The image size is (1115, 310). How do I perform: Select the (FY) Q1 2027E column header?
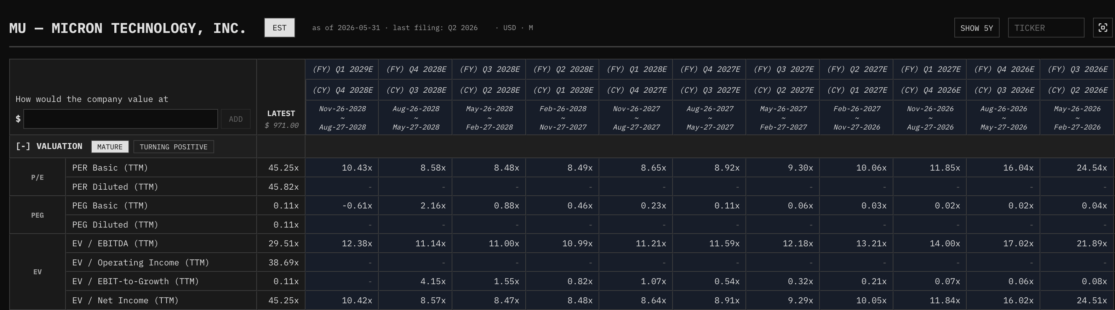pyautogui.click(x=930, y=69)
